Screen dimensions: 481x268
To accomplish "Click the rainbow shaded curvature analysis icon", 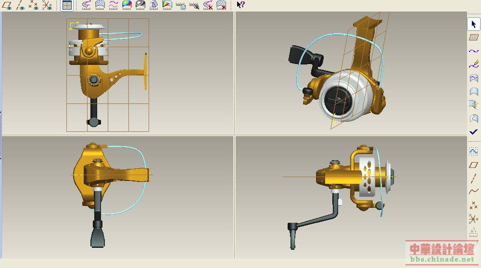I will point(127,5).
